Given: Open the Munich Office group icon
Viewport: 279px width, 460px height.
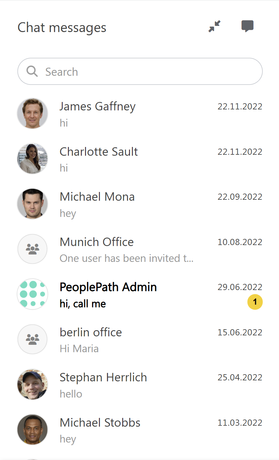Looking at the screenshot, I should pos(32,249).
